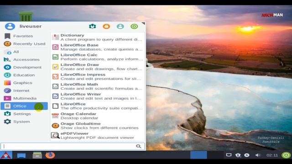
Task: Launch Firefox from the taskbar
Action: [x=50, y=155]
